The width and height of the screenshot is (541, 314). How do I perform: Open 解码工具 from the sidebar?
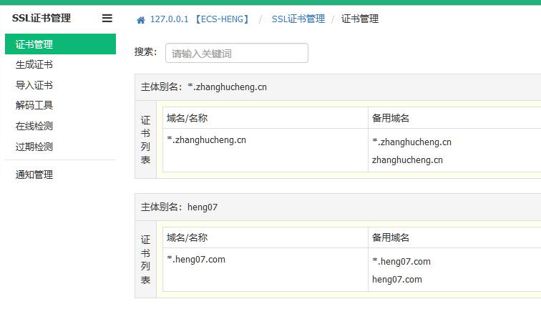point(34,106)
